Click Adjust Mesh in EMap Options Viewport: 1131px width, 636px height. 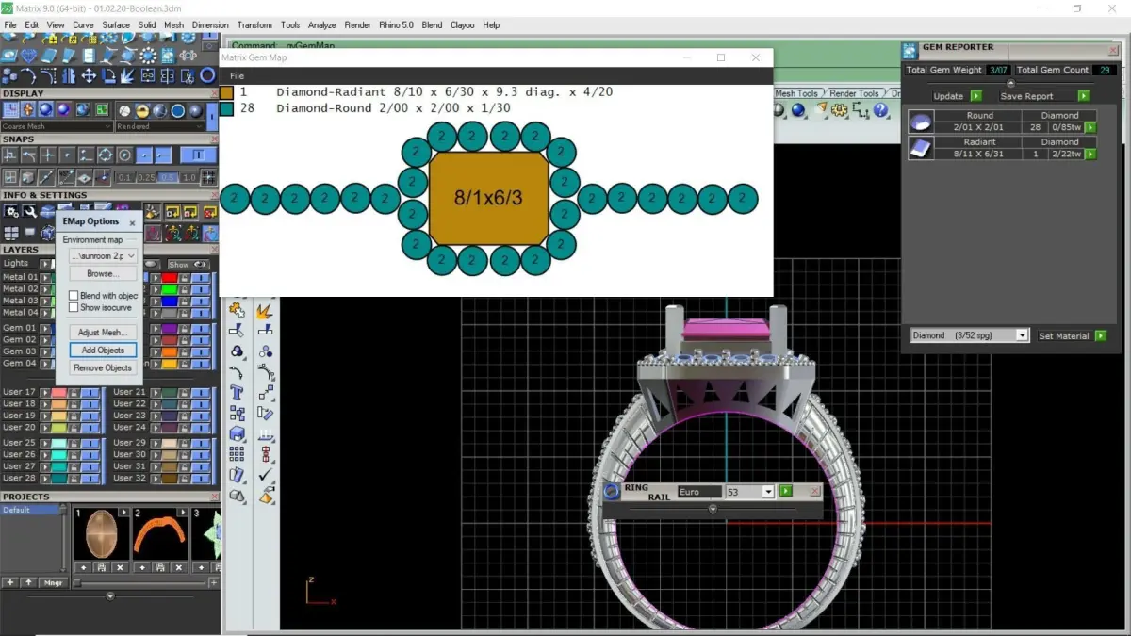point(103,332)
